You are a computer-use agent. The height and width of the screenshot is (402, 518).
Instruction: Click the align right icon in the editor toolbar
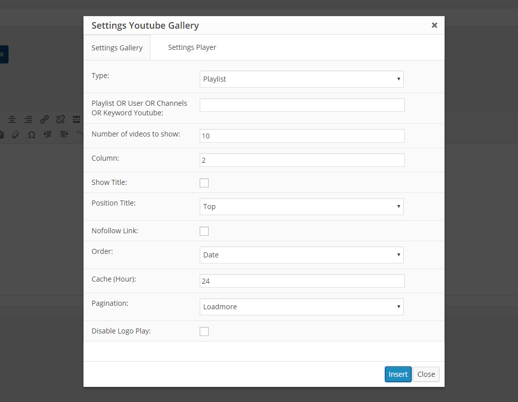pyautogui.click(x=28, y=119)
